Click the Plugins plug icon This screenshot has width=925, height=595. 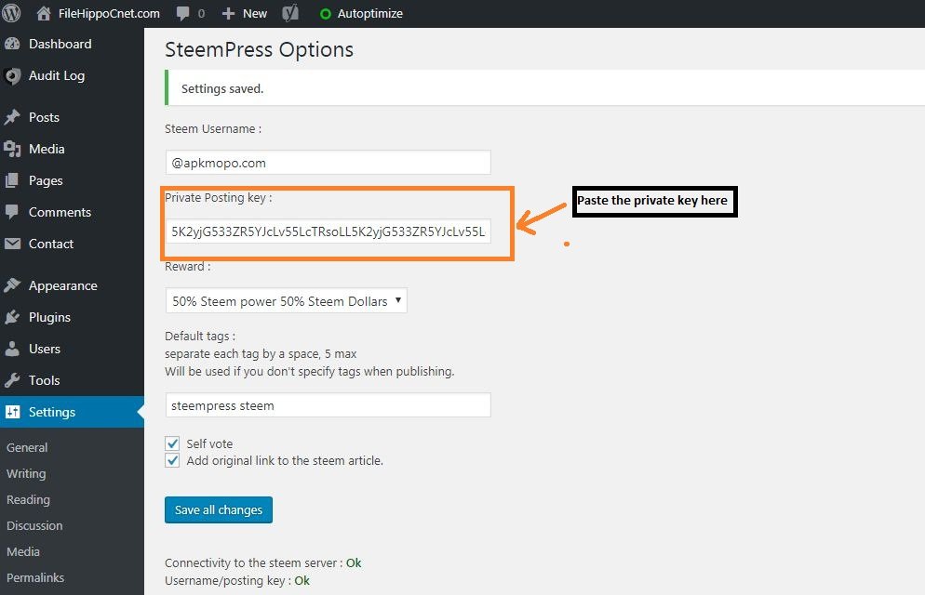click(12, 317)
